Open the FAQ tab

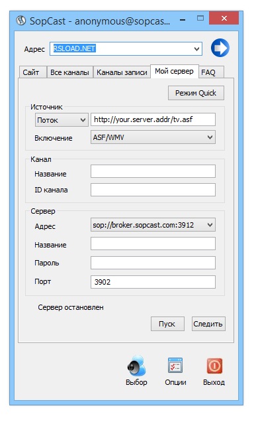point(211,72)
